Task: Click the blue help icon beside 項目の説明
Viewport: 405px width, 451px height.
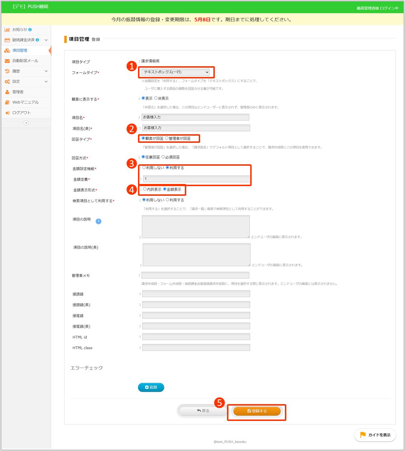Action: coord(99,222)
